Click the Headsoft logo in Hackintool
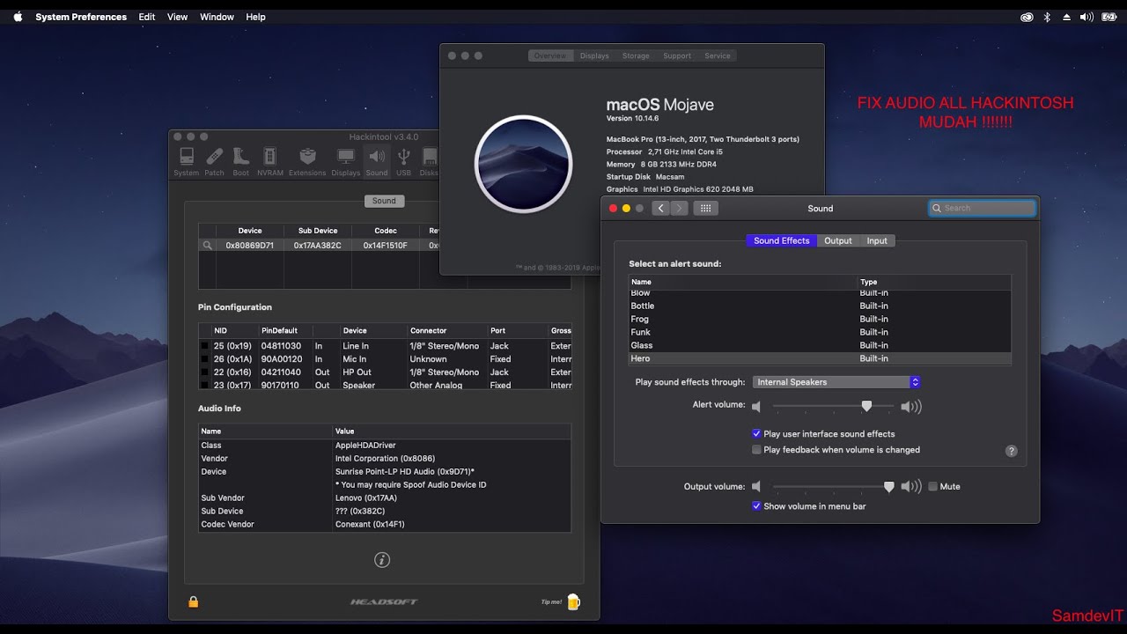This screenshot has height=634, width=1127. (x=384, y=602)
